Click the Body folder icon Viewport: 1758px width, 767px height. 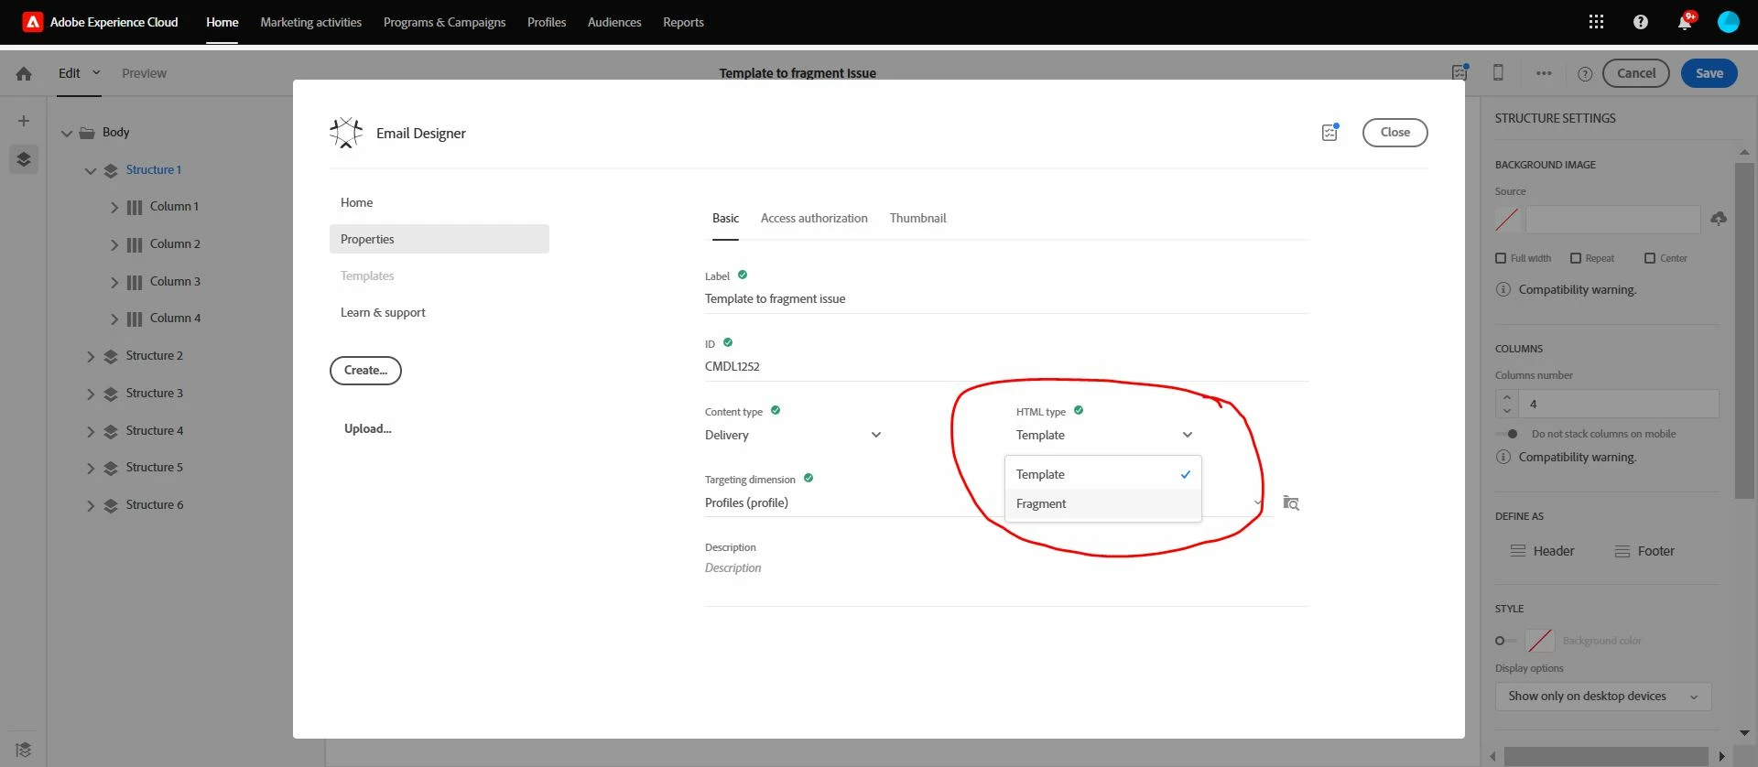coord(87,133)
